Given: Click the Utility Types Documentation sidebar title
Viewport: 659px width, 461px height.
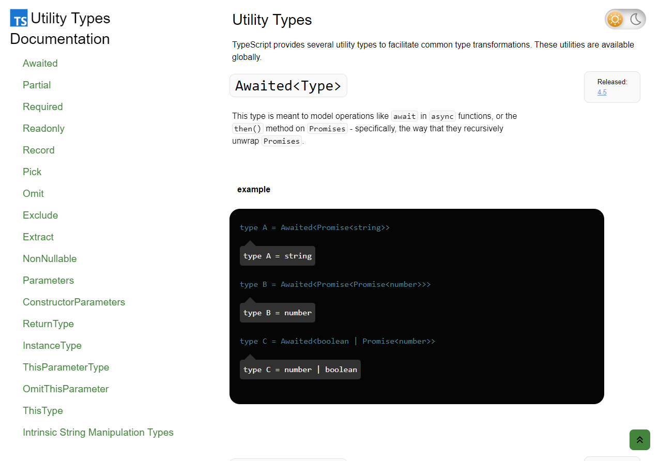Looking at the screenshot, I should coord(60,28).
